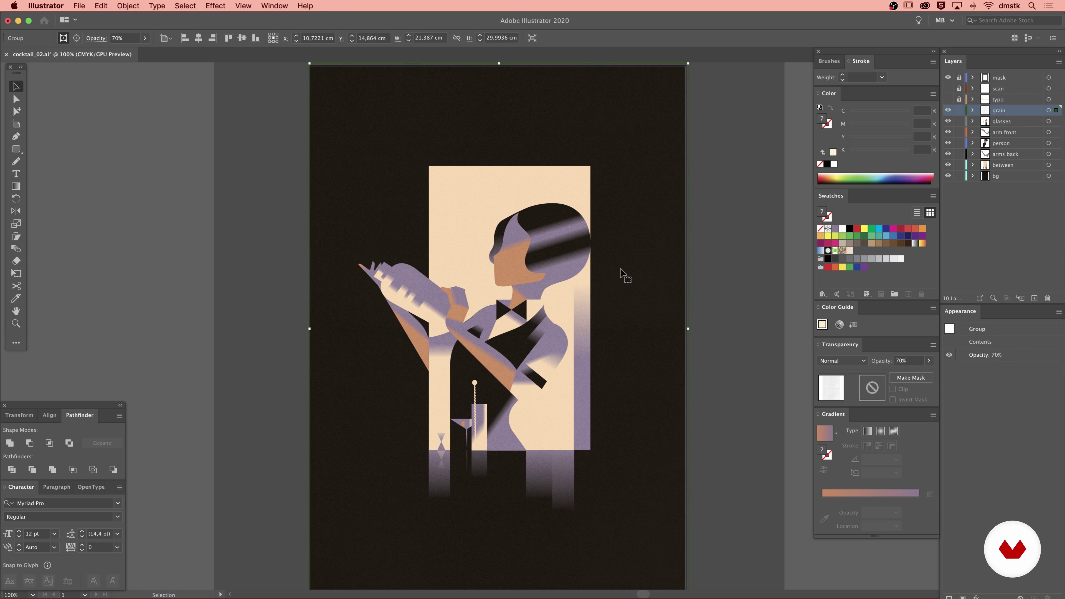Click vertical align top icon in control bar

[228, 38]
